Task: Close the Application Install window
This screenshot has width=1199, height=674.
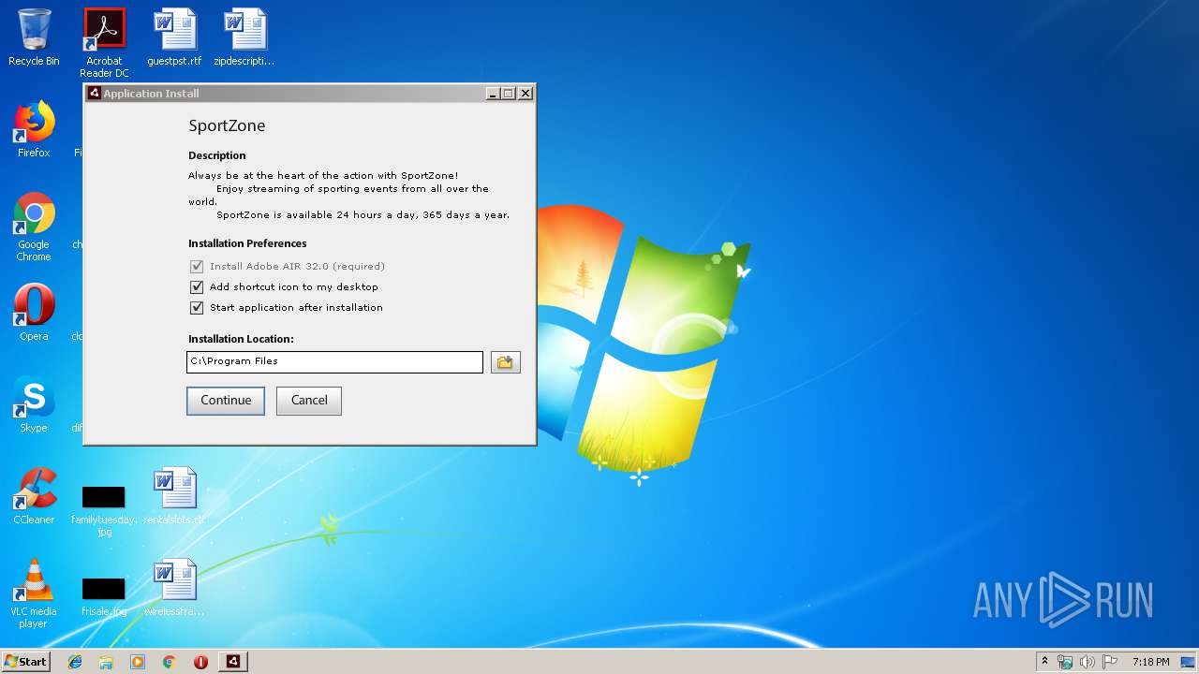Action: coord(525,94)
